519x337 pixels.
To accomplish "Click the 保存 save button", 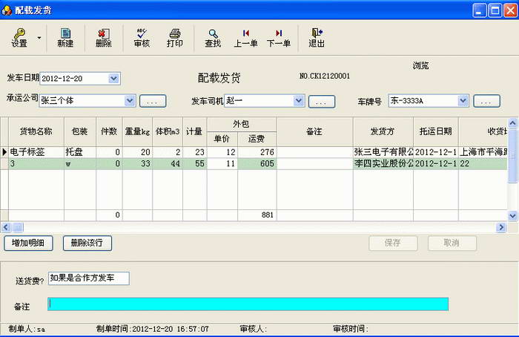I will 393,243.
